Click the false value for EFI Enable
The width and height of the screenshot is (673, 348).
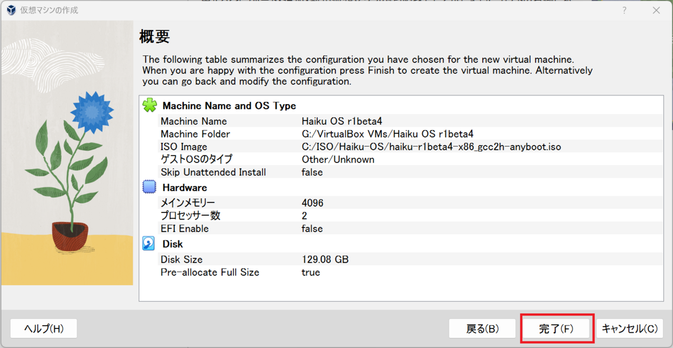tap(312, 229)
